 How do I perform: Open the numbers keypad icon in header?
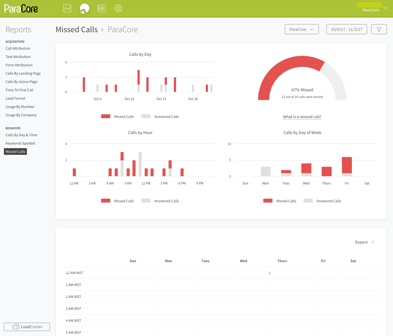101,8
